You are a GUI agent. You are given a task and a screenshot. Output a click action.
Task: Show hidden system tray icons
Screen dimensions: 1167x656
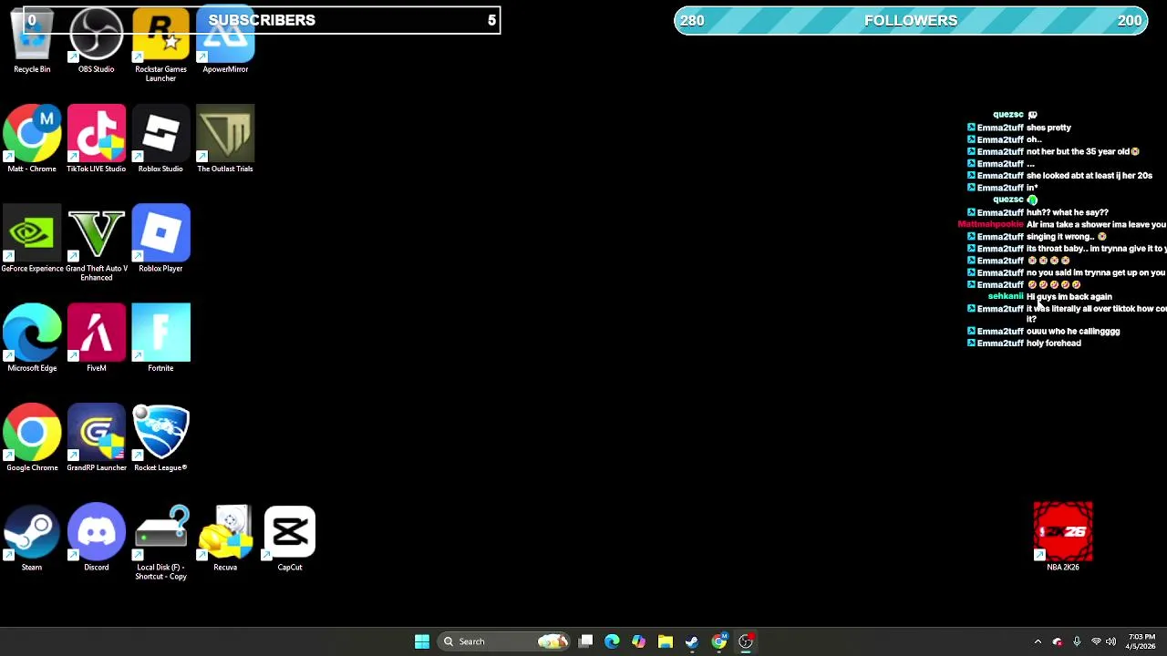point(1038,641)
